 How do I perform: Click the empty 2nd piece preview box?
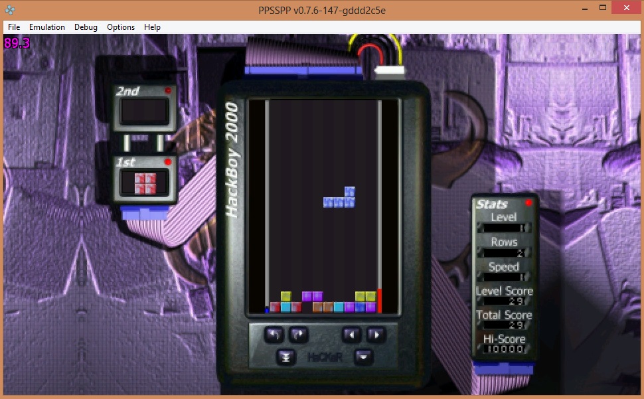click(x=145, y=112)
